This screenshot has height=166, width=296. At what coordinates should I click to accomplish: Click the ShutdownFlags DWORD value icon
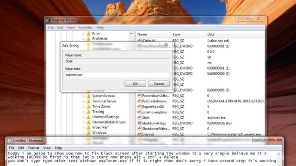[x=139, y=123]
